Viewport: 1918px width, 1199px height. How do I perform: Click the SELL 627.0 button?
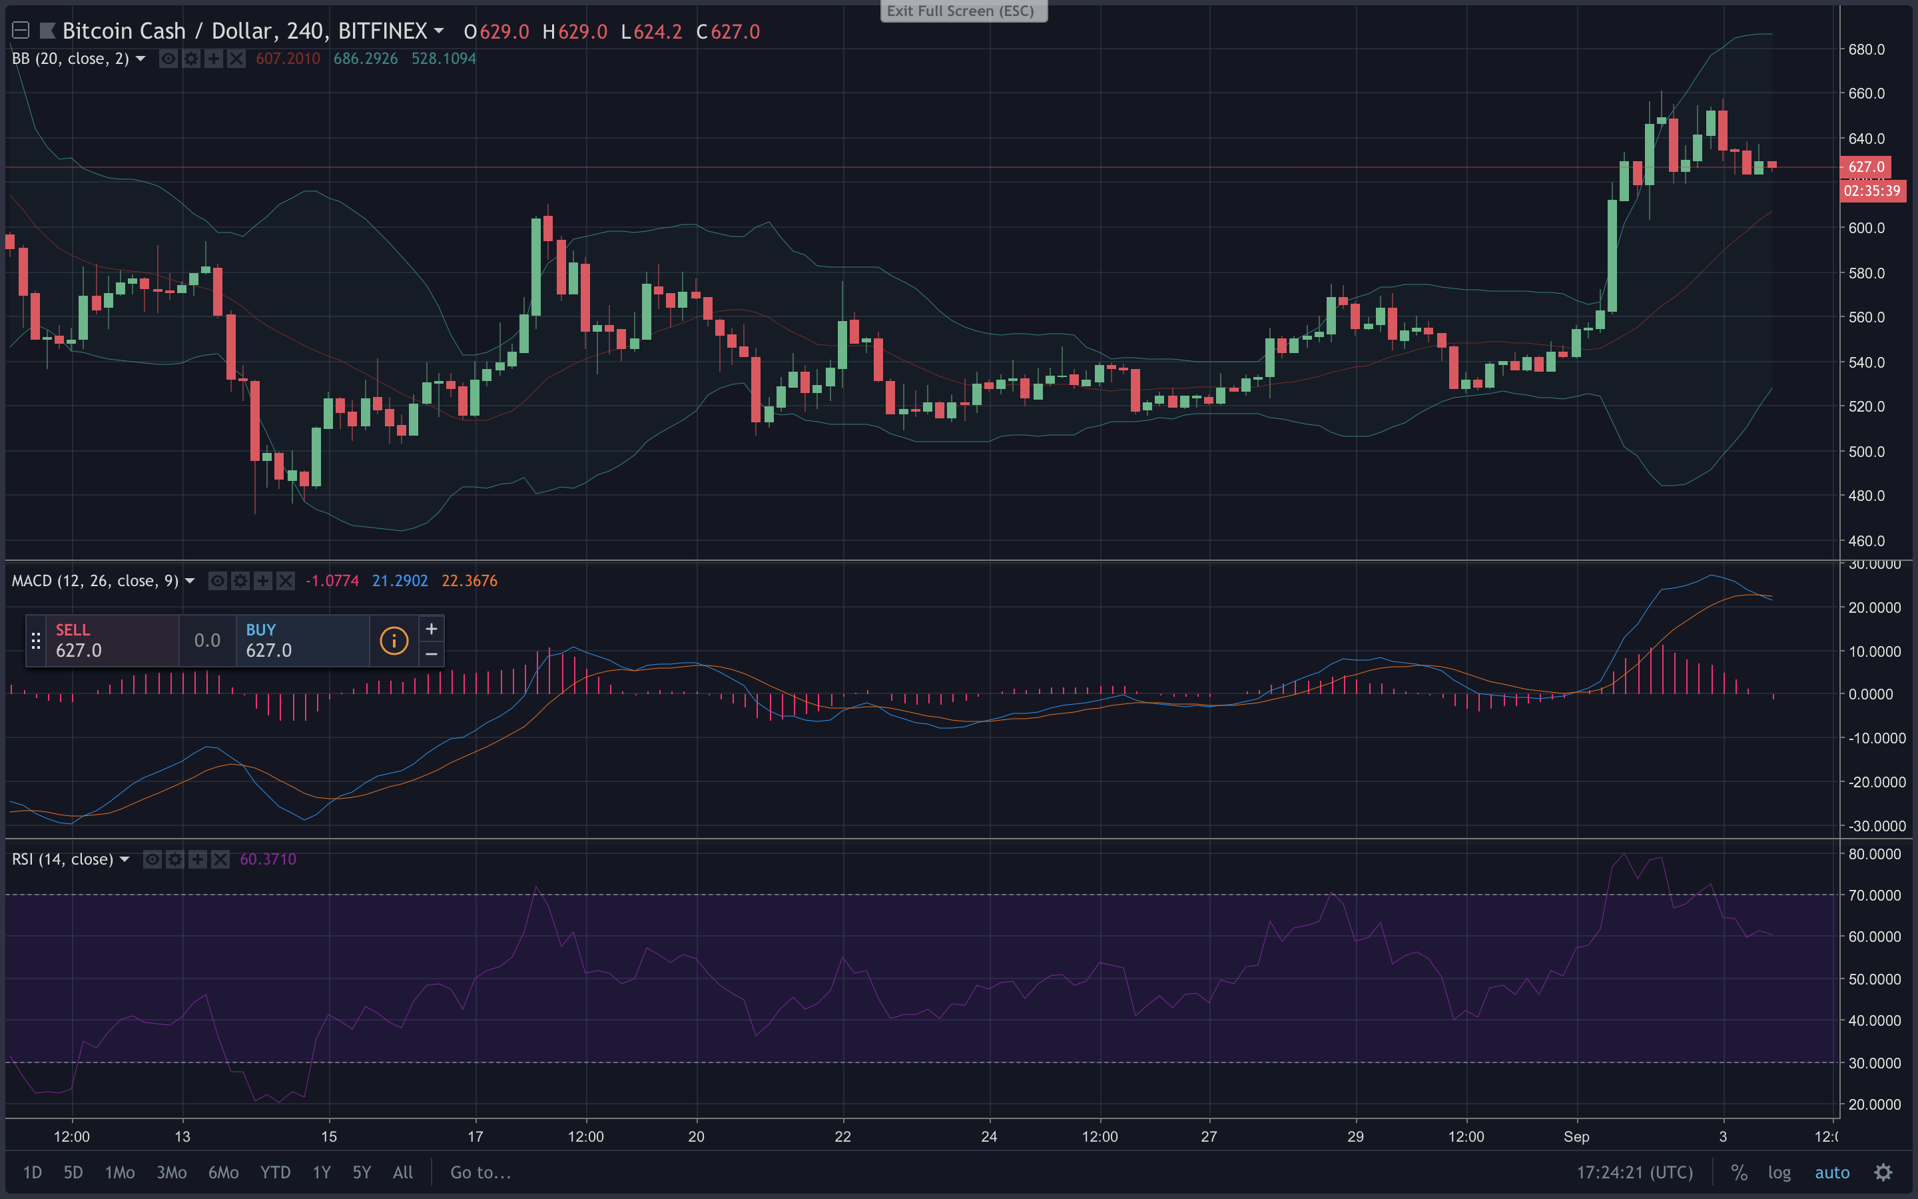click(113, 641)
